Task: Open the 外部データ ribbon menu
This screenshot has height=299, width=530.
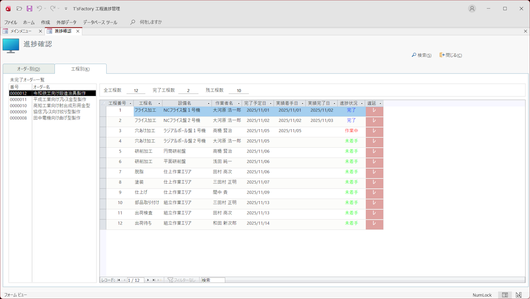Action: (66, 23)
